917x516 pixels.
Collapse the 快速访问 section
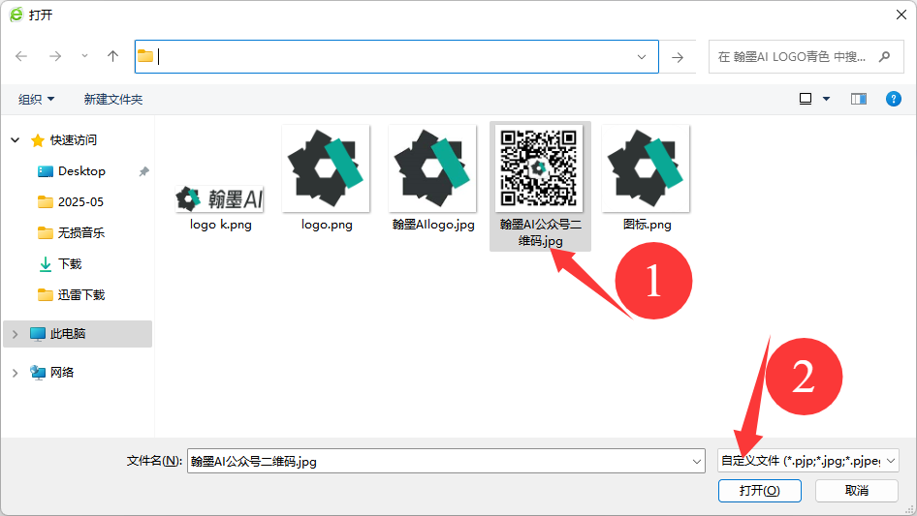click(x=16, y=140)
